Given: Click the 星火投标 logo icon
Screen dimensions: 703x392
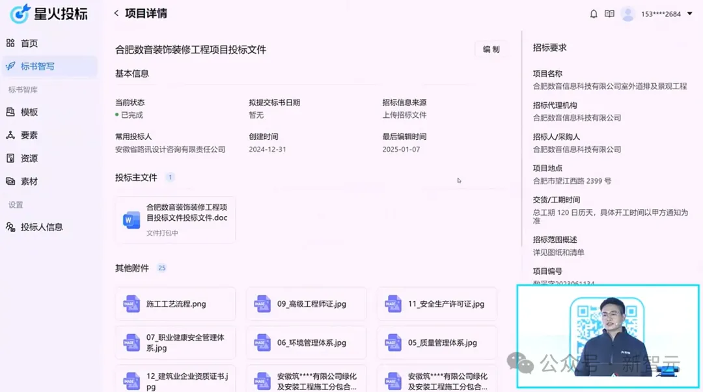Looking at the screenshot, I should tap(20, 14).
